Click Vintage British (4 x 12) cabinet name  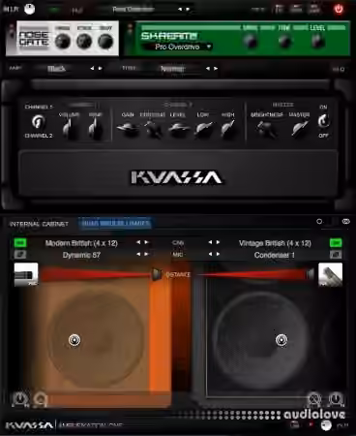point(275,243)
